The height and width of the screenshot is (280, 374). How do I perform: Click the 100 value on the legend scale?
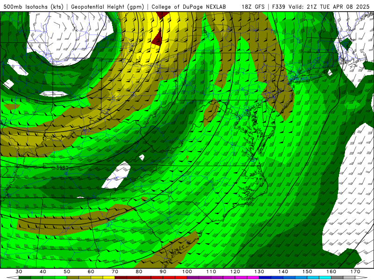click(x=187, y=272)
